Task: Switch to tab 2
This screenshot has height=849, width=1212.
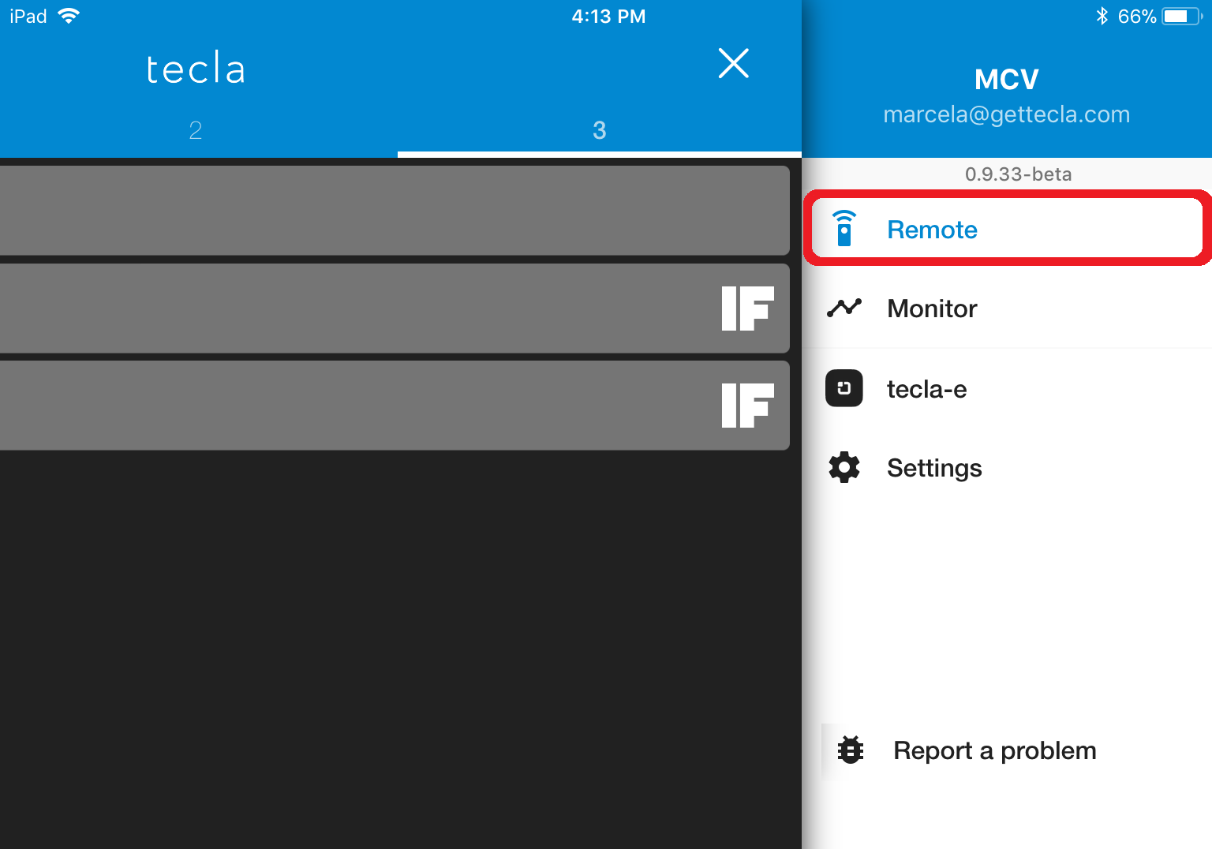Action: (196, 130)
